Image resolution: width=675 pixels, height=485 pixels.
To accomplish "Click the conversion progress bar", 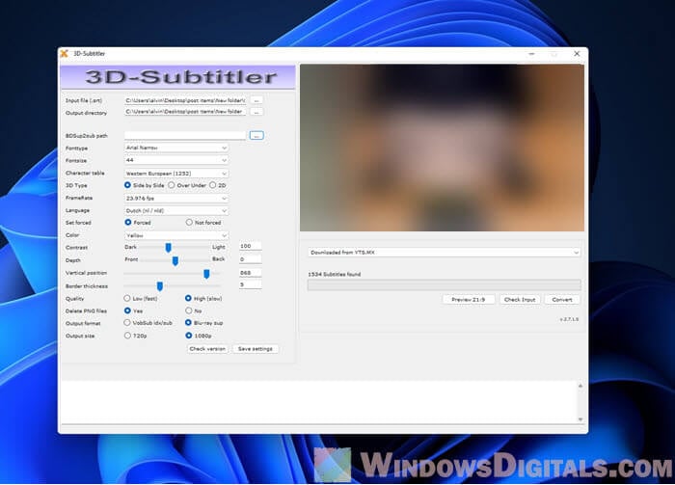I will [x=445, y=284].
